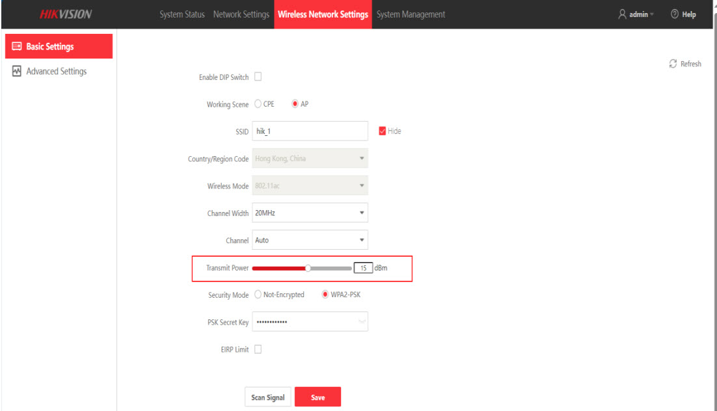The height and width of the screenshot is (411, 717).
Task: Expand the Channel Auto dropdown
Action: point(309,240)
